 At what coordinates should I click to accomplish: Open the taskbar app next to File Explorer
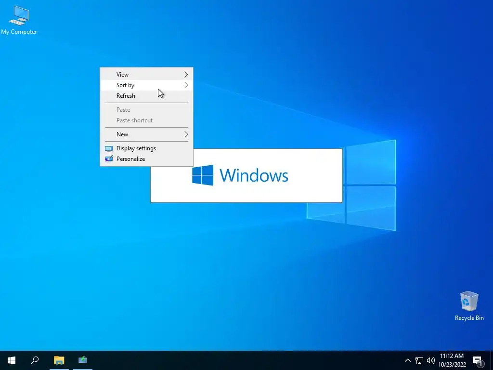tap(83, 360)
